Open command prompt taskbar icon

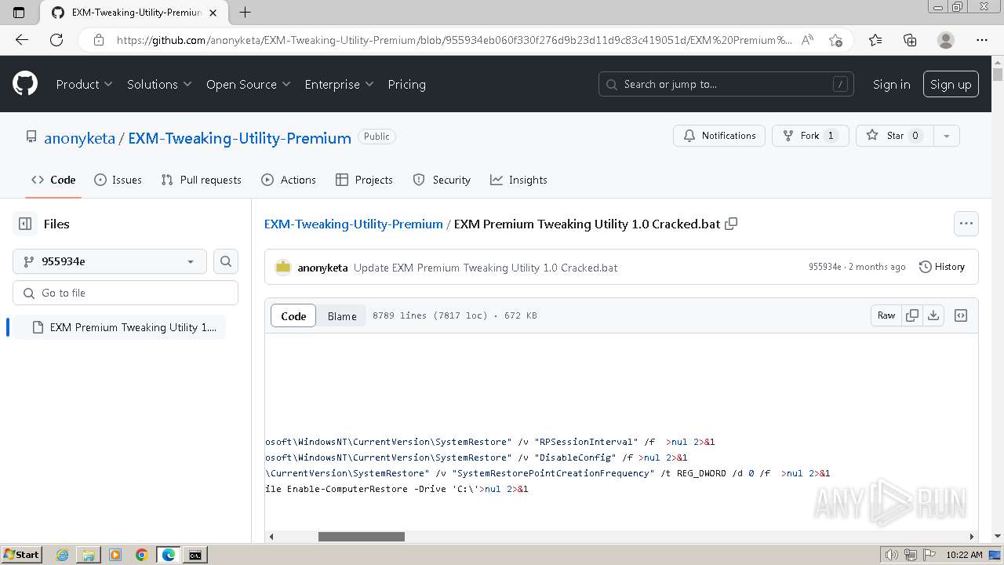click(x=195, y=555)
